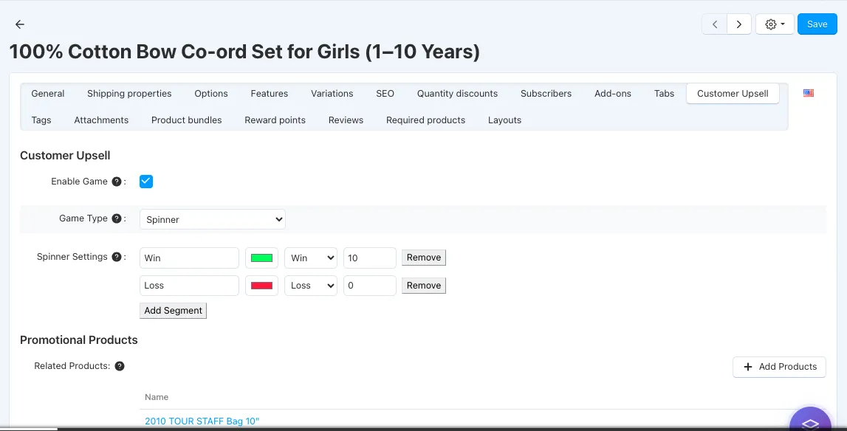The width and height of the screenshot is (847, 431).
Task: Open next product with right chevron
Action: tap(739, 24)
